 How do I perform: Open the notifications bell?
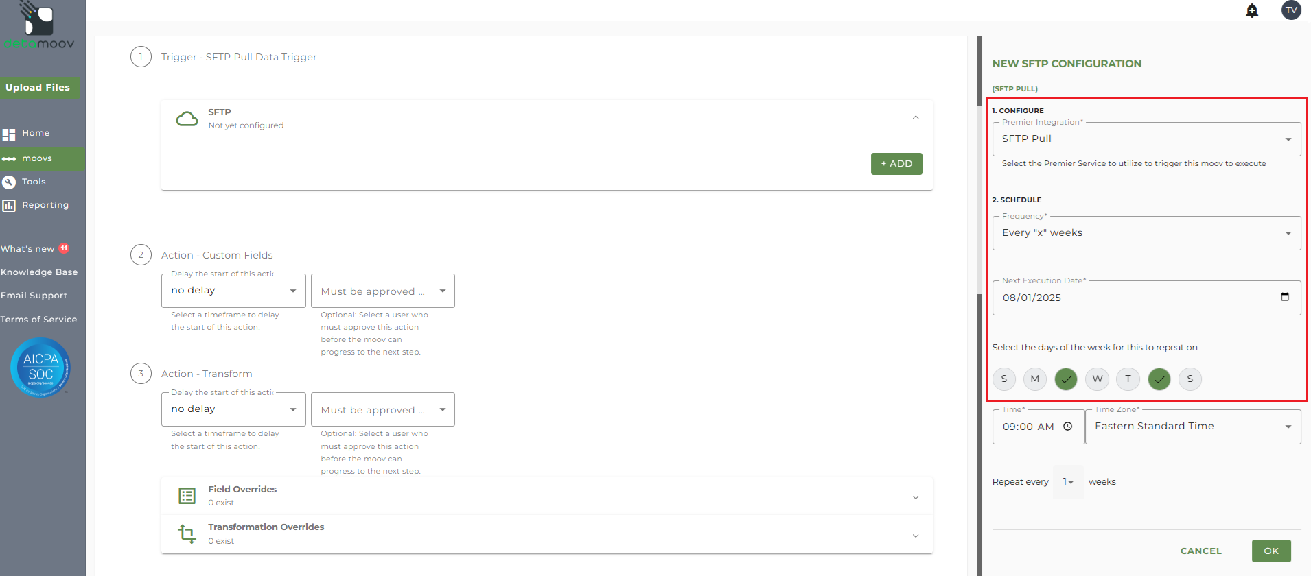pos(1252,10)
